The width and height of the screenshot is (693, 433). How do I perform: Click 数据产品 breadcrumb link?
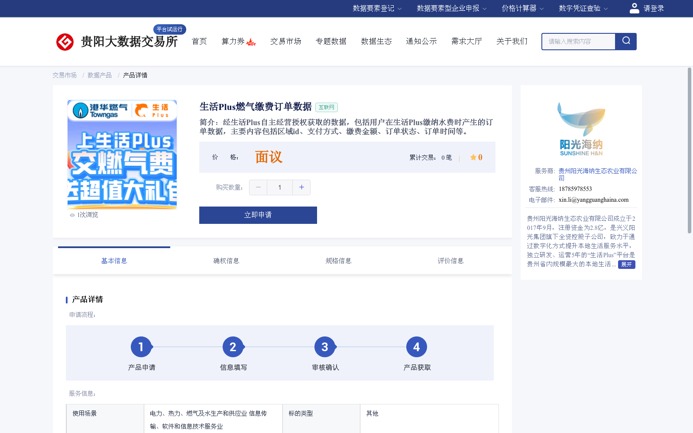[x=100, y=75]
